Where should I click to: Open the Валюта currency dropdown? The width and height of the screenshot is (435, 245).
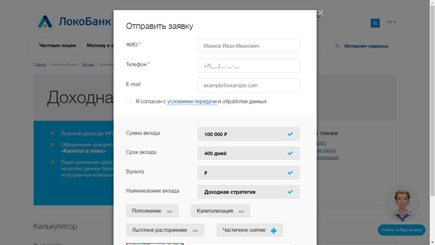(248, 173)
